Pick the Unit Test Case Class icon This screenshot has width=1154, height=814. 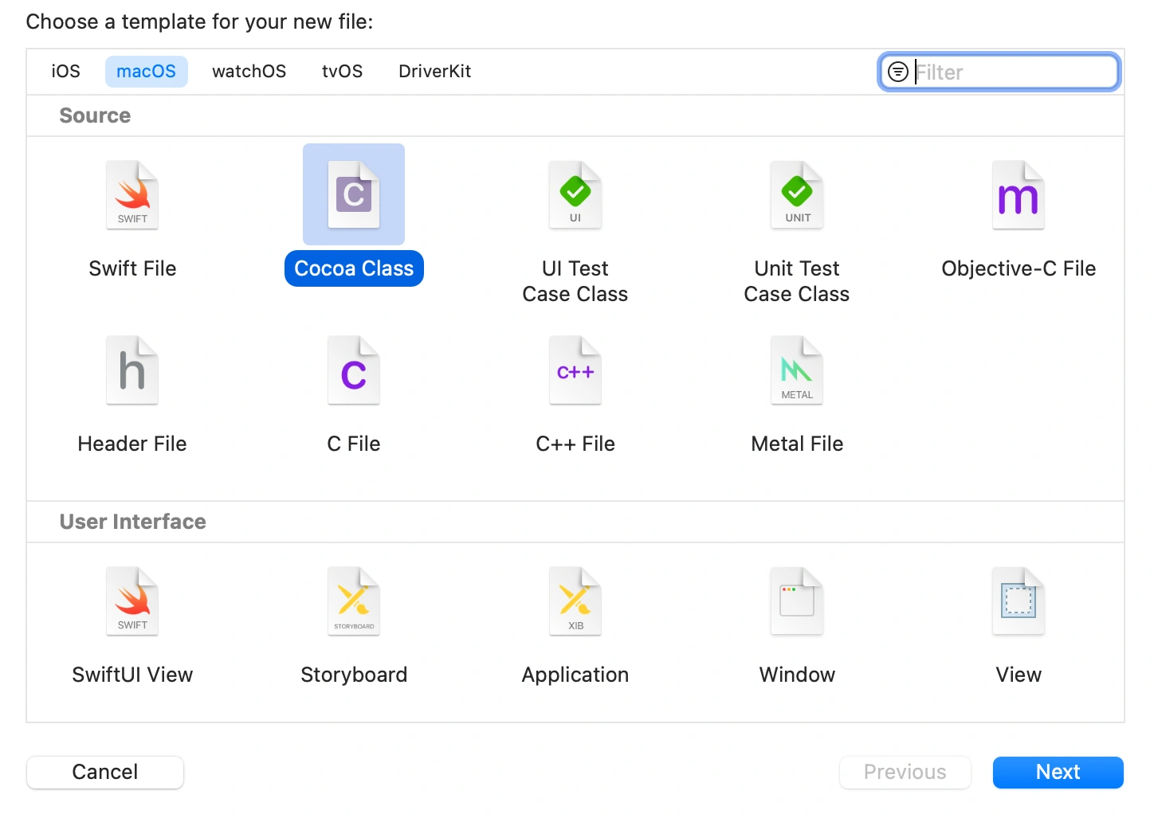[797, 195]
